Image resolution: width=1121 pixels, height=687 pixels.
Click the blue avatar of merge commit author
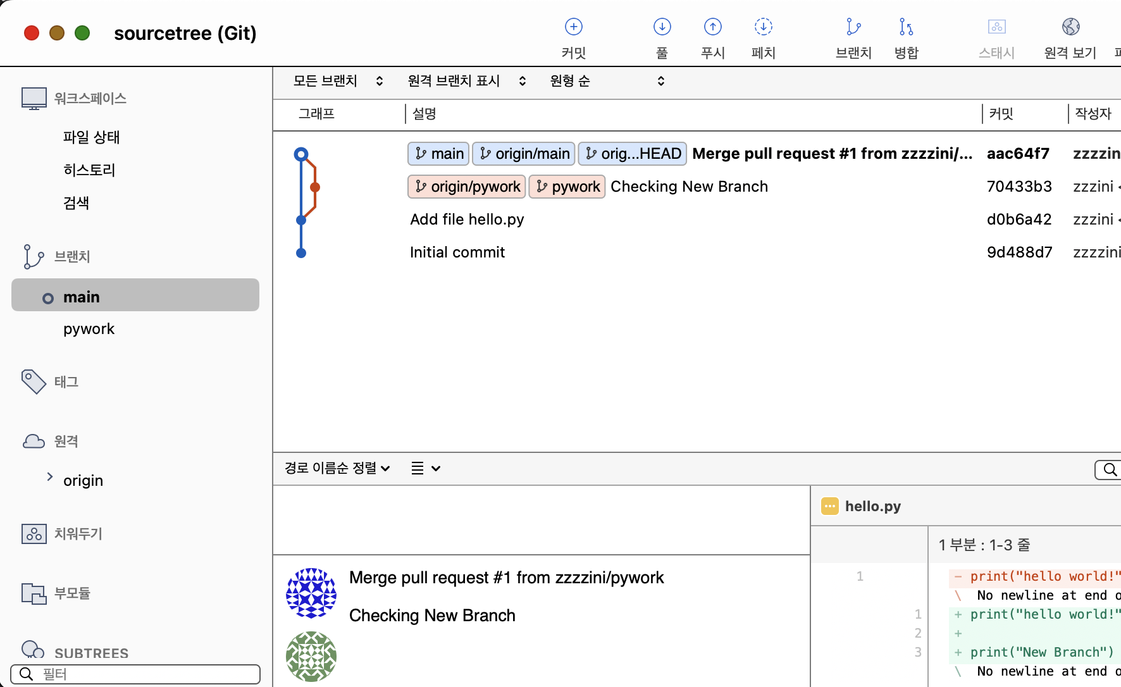[x=311, y=593]
